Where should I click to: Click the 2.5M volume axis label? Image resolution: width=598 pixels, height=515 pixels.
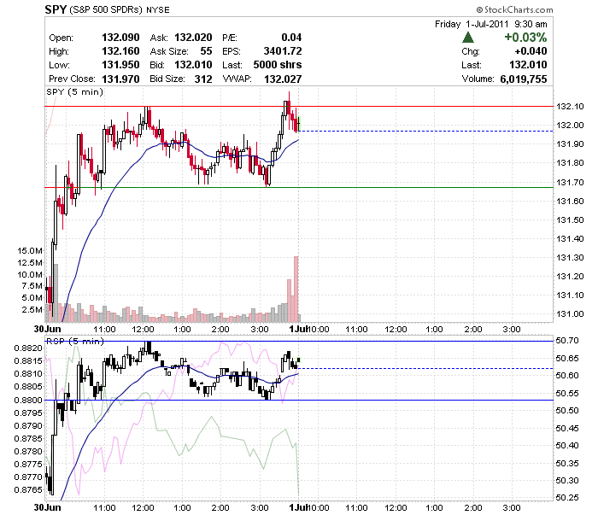[32, 309]
